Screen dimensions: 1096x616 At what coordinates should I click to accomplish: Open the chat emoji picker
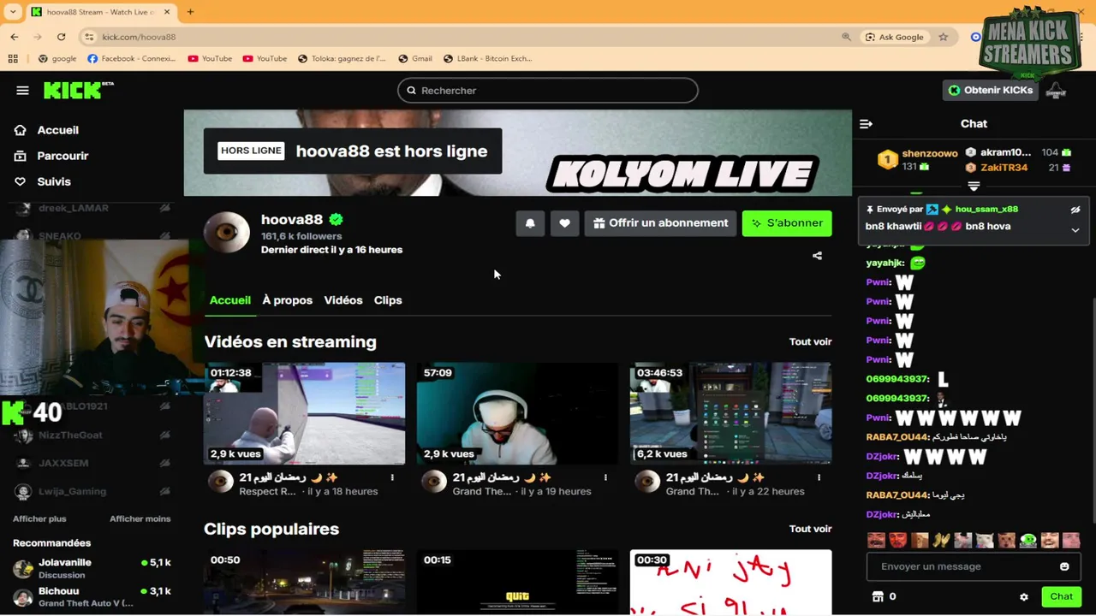(x=1064, y=566)
